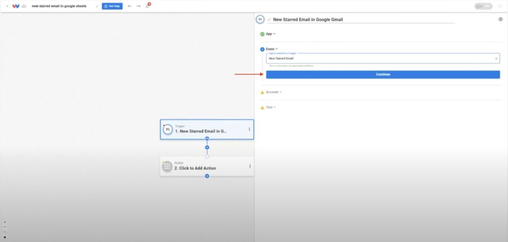The image size is (508, 242).
Task: Redo the last change
Action: point(138,6)
